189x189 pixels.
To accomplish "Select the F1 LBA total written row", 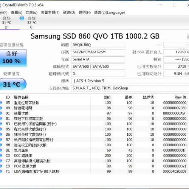I will [x=94, y=172].
